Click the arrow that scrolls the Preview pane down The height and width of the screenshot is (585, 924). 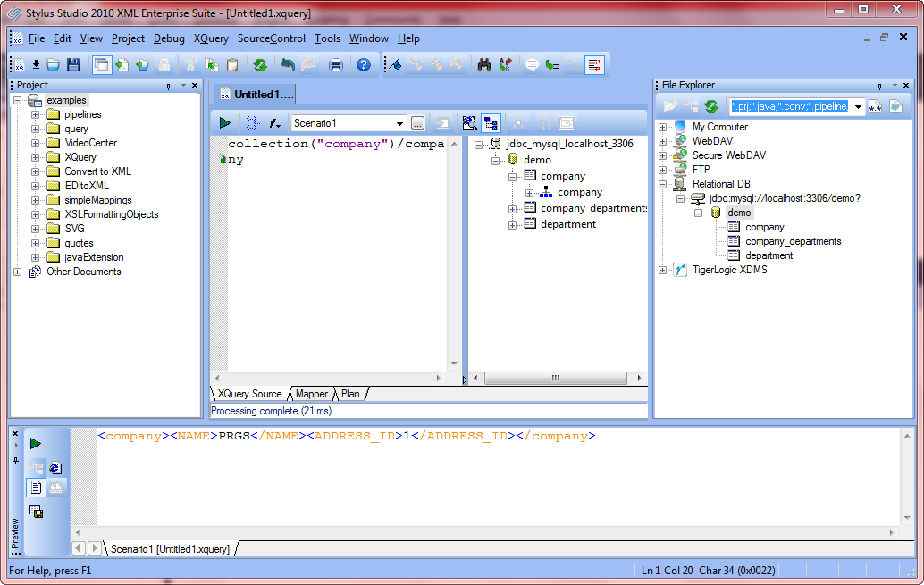[x=907, y=518]
